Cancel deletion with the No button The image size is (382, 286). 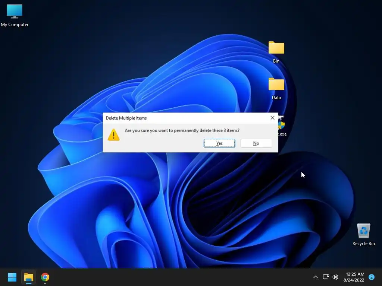coord(256,143)
